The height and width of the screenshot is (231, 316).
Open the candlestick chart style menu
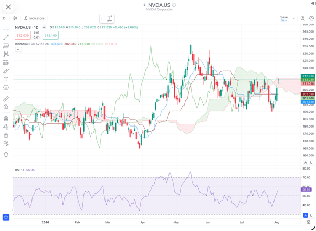[15, 18]
